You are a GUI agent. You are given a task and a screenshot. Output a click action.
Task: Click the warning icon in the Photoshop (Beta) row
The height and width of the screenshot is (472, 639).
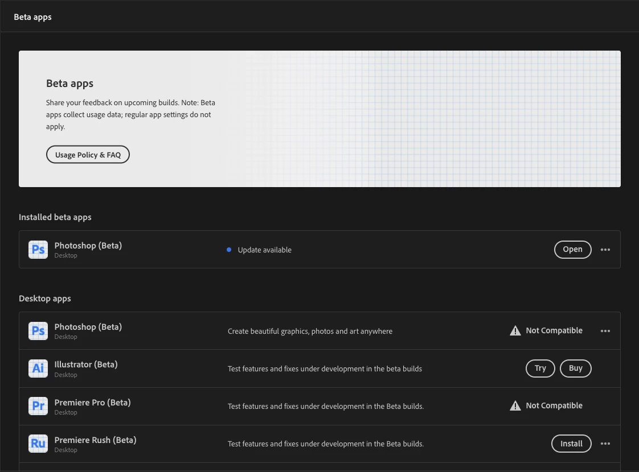[x=515, y=330]
